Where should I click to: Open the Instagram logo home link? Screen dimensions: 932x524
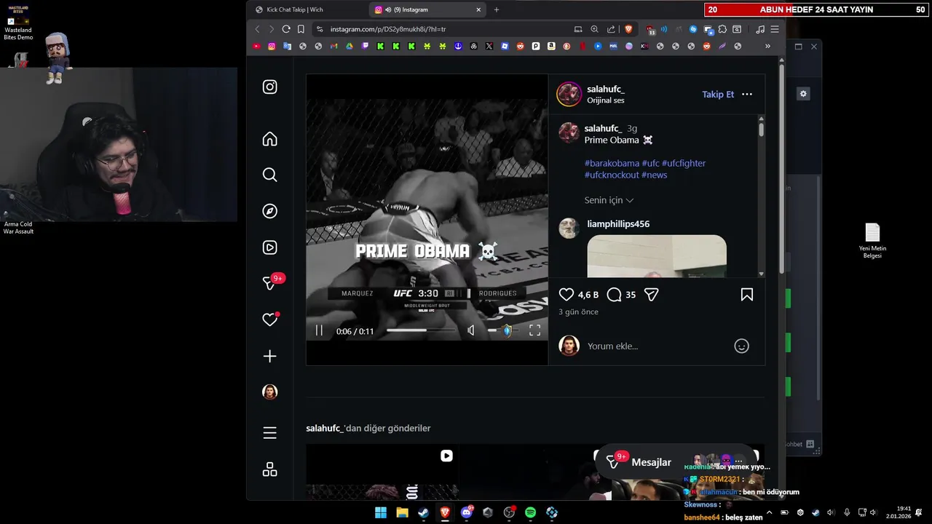click(x=270, y=87)
